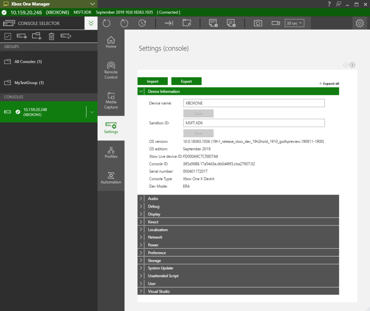
Task: Open the Automation tab
Action: coord(111,178)
